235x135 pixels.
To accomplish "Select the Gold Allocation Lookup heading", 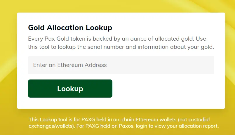I will (x=70, y=27).
